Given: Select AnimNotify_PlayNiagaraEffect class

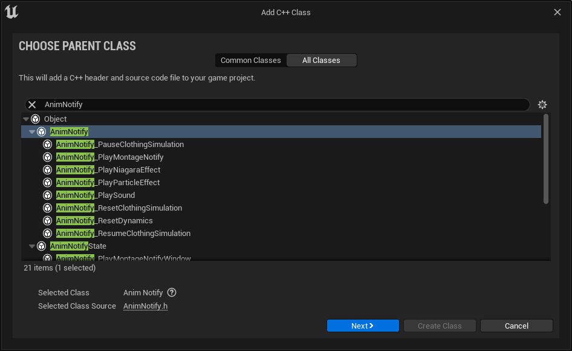Looking at the screenshot, I should (281, 170).
